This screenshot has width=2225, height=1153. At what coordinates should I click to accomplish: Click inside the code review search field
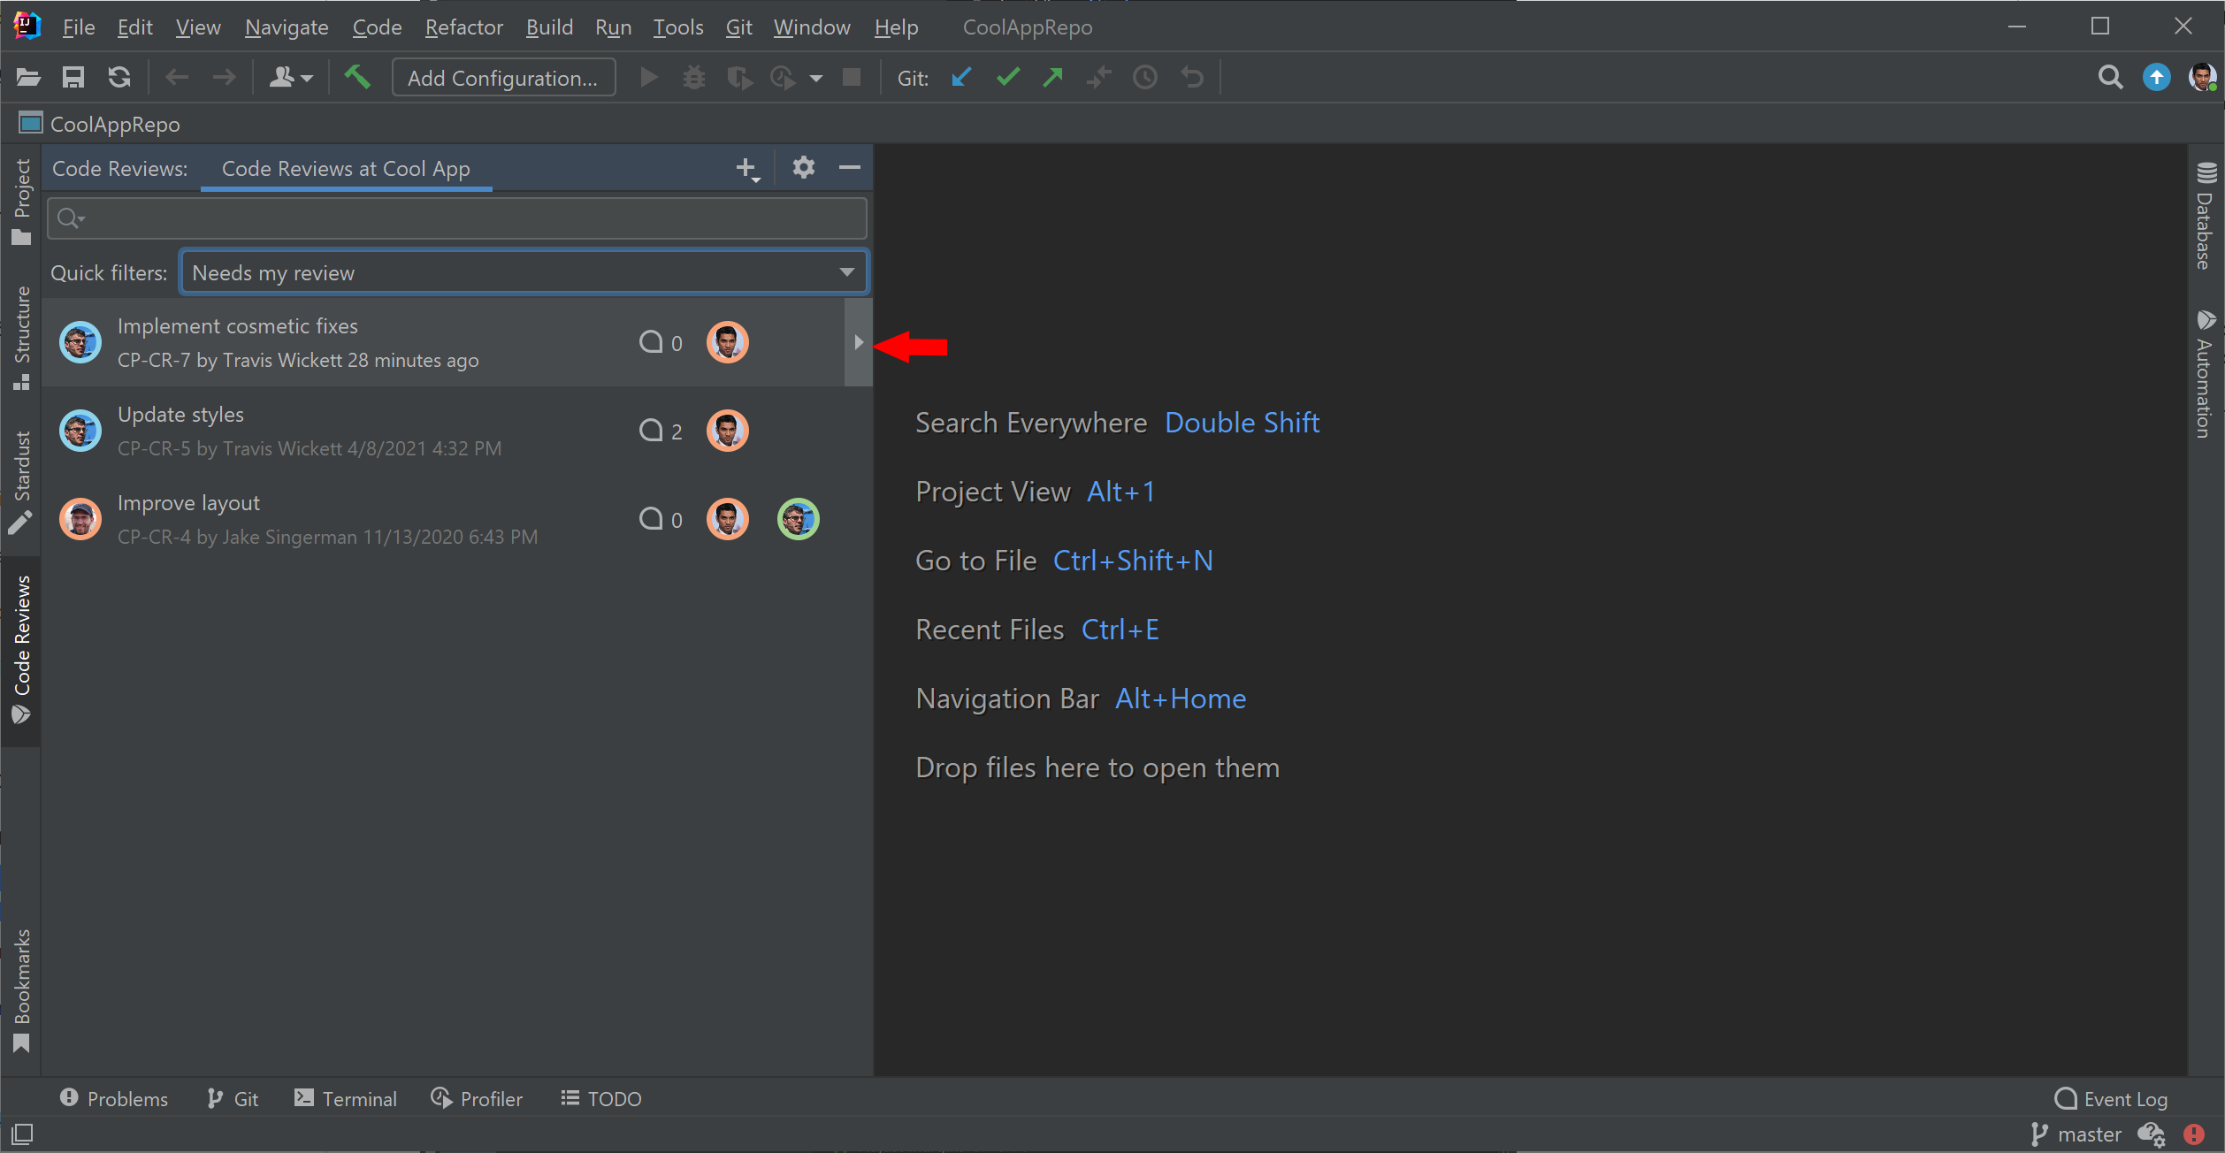(x=455, y=218)
